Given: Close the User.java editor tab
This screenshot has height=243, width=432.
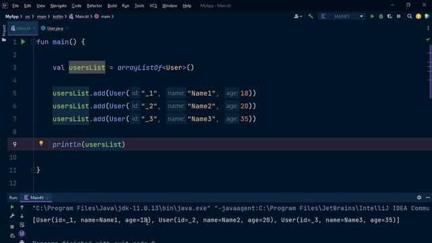Looking at the screenshot, I should pyautogui.click(x=67, y=28).
